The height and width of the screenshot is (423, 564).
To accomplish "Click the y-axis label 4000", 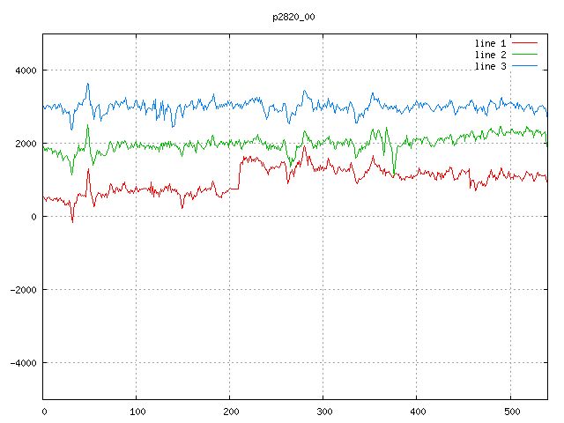I will [x=26, y=70].
